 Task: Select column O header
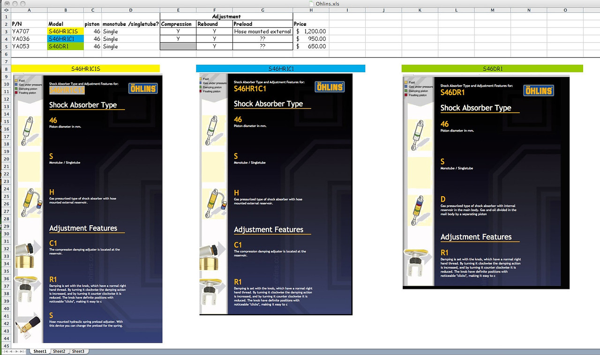coord(565,10)
